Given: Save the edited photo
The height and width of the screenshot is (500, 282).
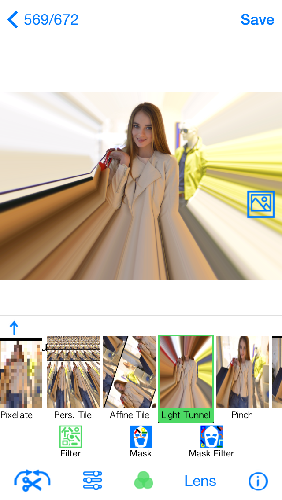Looking at the screenshot, I should 257,20.
